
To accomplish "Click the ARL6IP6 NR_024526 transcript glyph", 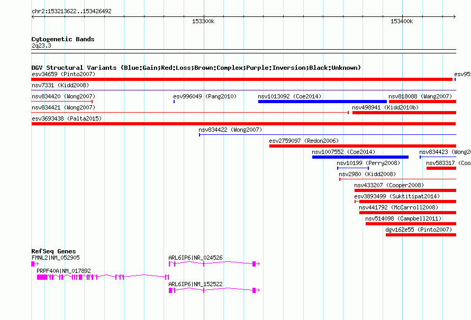I will (x=214, y=264).
